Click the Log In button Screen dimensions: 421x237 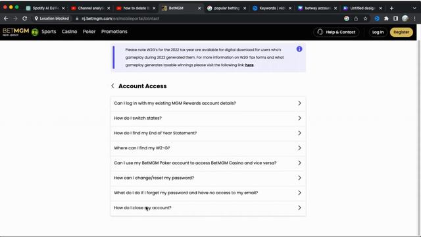tap(378, 32)
